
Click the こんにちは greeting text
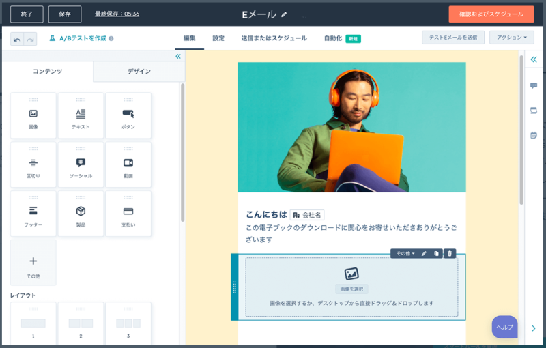click(x=266, y=214)
